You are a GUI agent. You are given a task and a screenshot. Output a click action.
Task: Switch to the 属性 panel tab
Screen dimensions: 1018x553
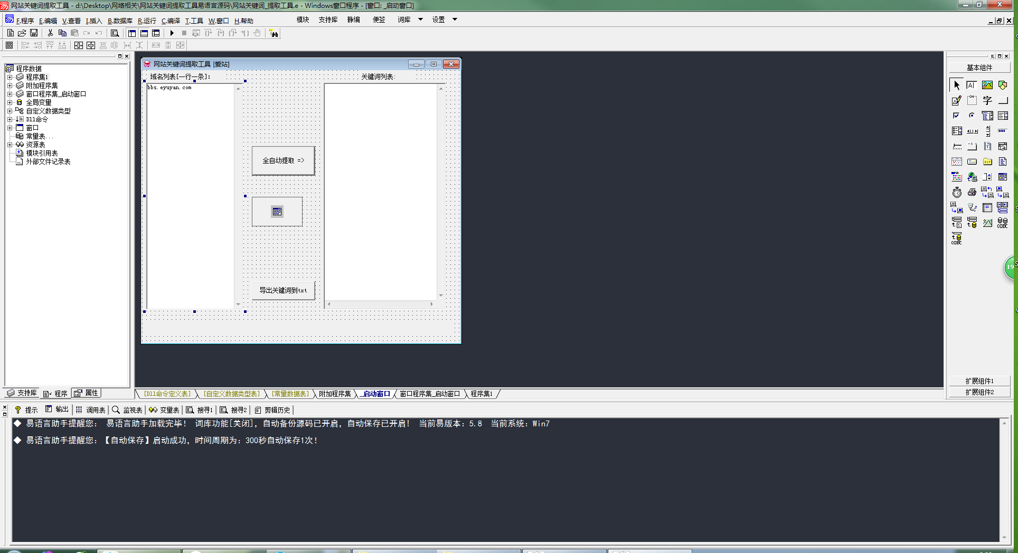(x=87, y=393)
